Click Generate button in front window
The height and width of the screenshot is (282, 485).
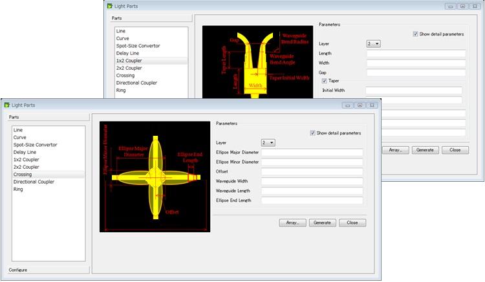[322, 222]
